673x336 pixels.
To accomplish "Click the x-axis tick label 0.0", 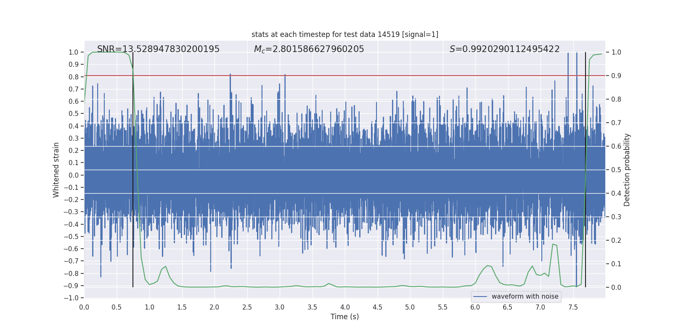I will coord(84,307).
